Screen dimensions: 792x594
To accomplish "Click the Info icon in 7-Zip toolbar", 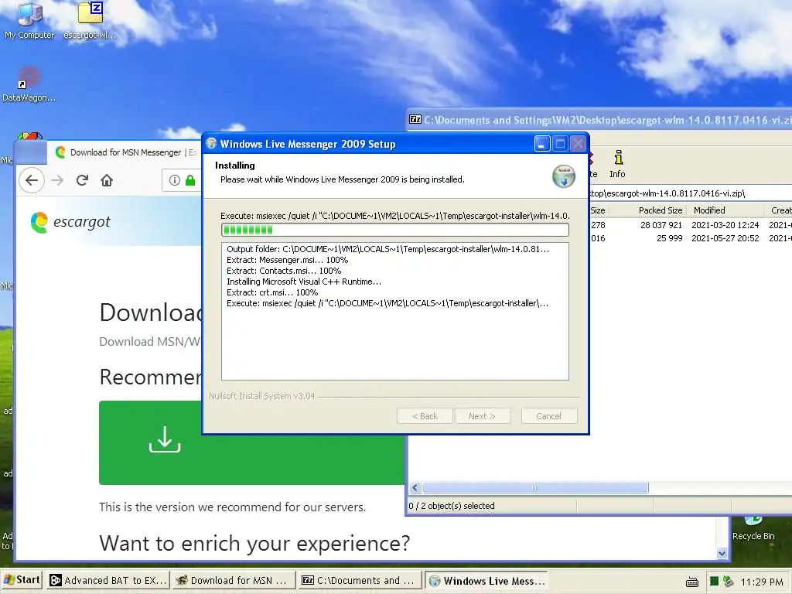I will click(x=617, y=164).
